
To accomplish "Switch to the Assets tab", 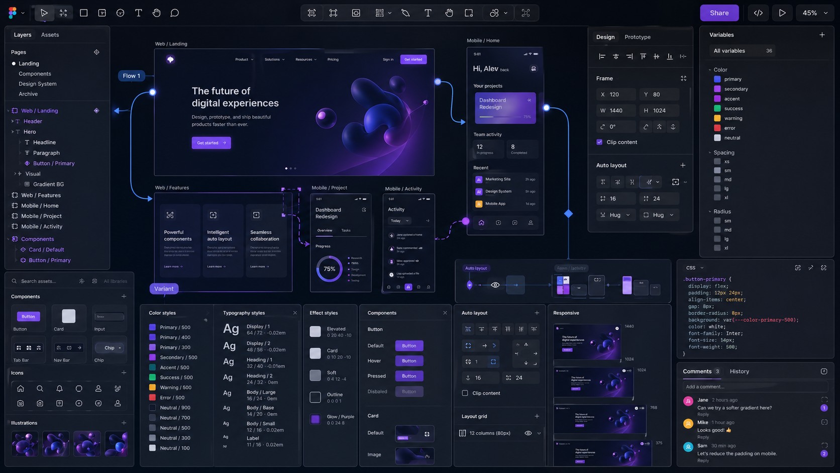I will (50, 35).
